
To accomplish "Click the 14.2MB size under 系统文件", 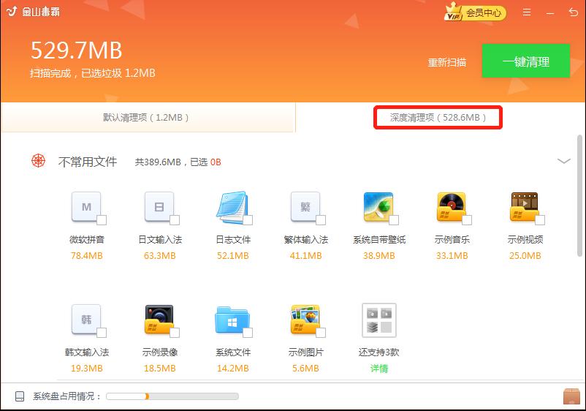I will tap(232, 369).
